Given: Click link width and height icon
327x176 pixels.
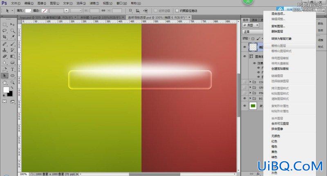Looking at the screenshot, I should click(x=103, y=11).
